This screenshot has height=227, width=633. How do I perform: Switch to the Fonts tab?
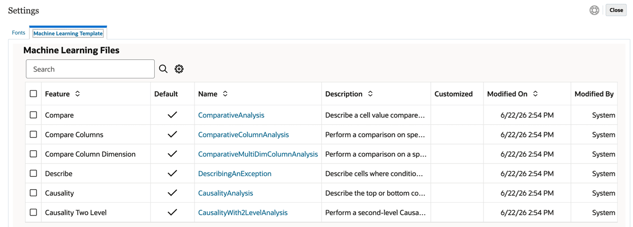tap(19, 33)
